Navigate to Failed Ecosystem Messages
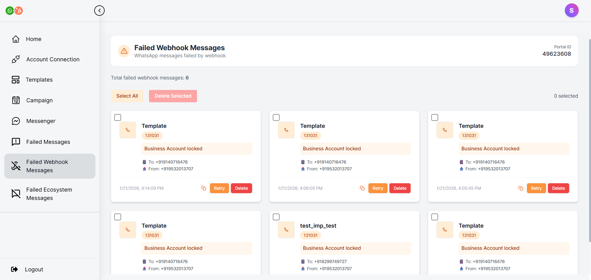591x280 pixels. coord(49,194)
